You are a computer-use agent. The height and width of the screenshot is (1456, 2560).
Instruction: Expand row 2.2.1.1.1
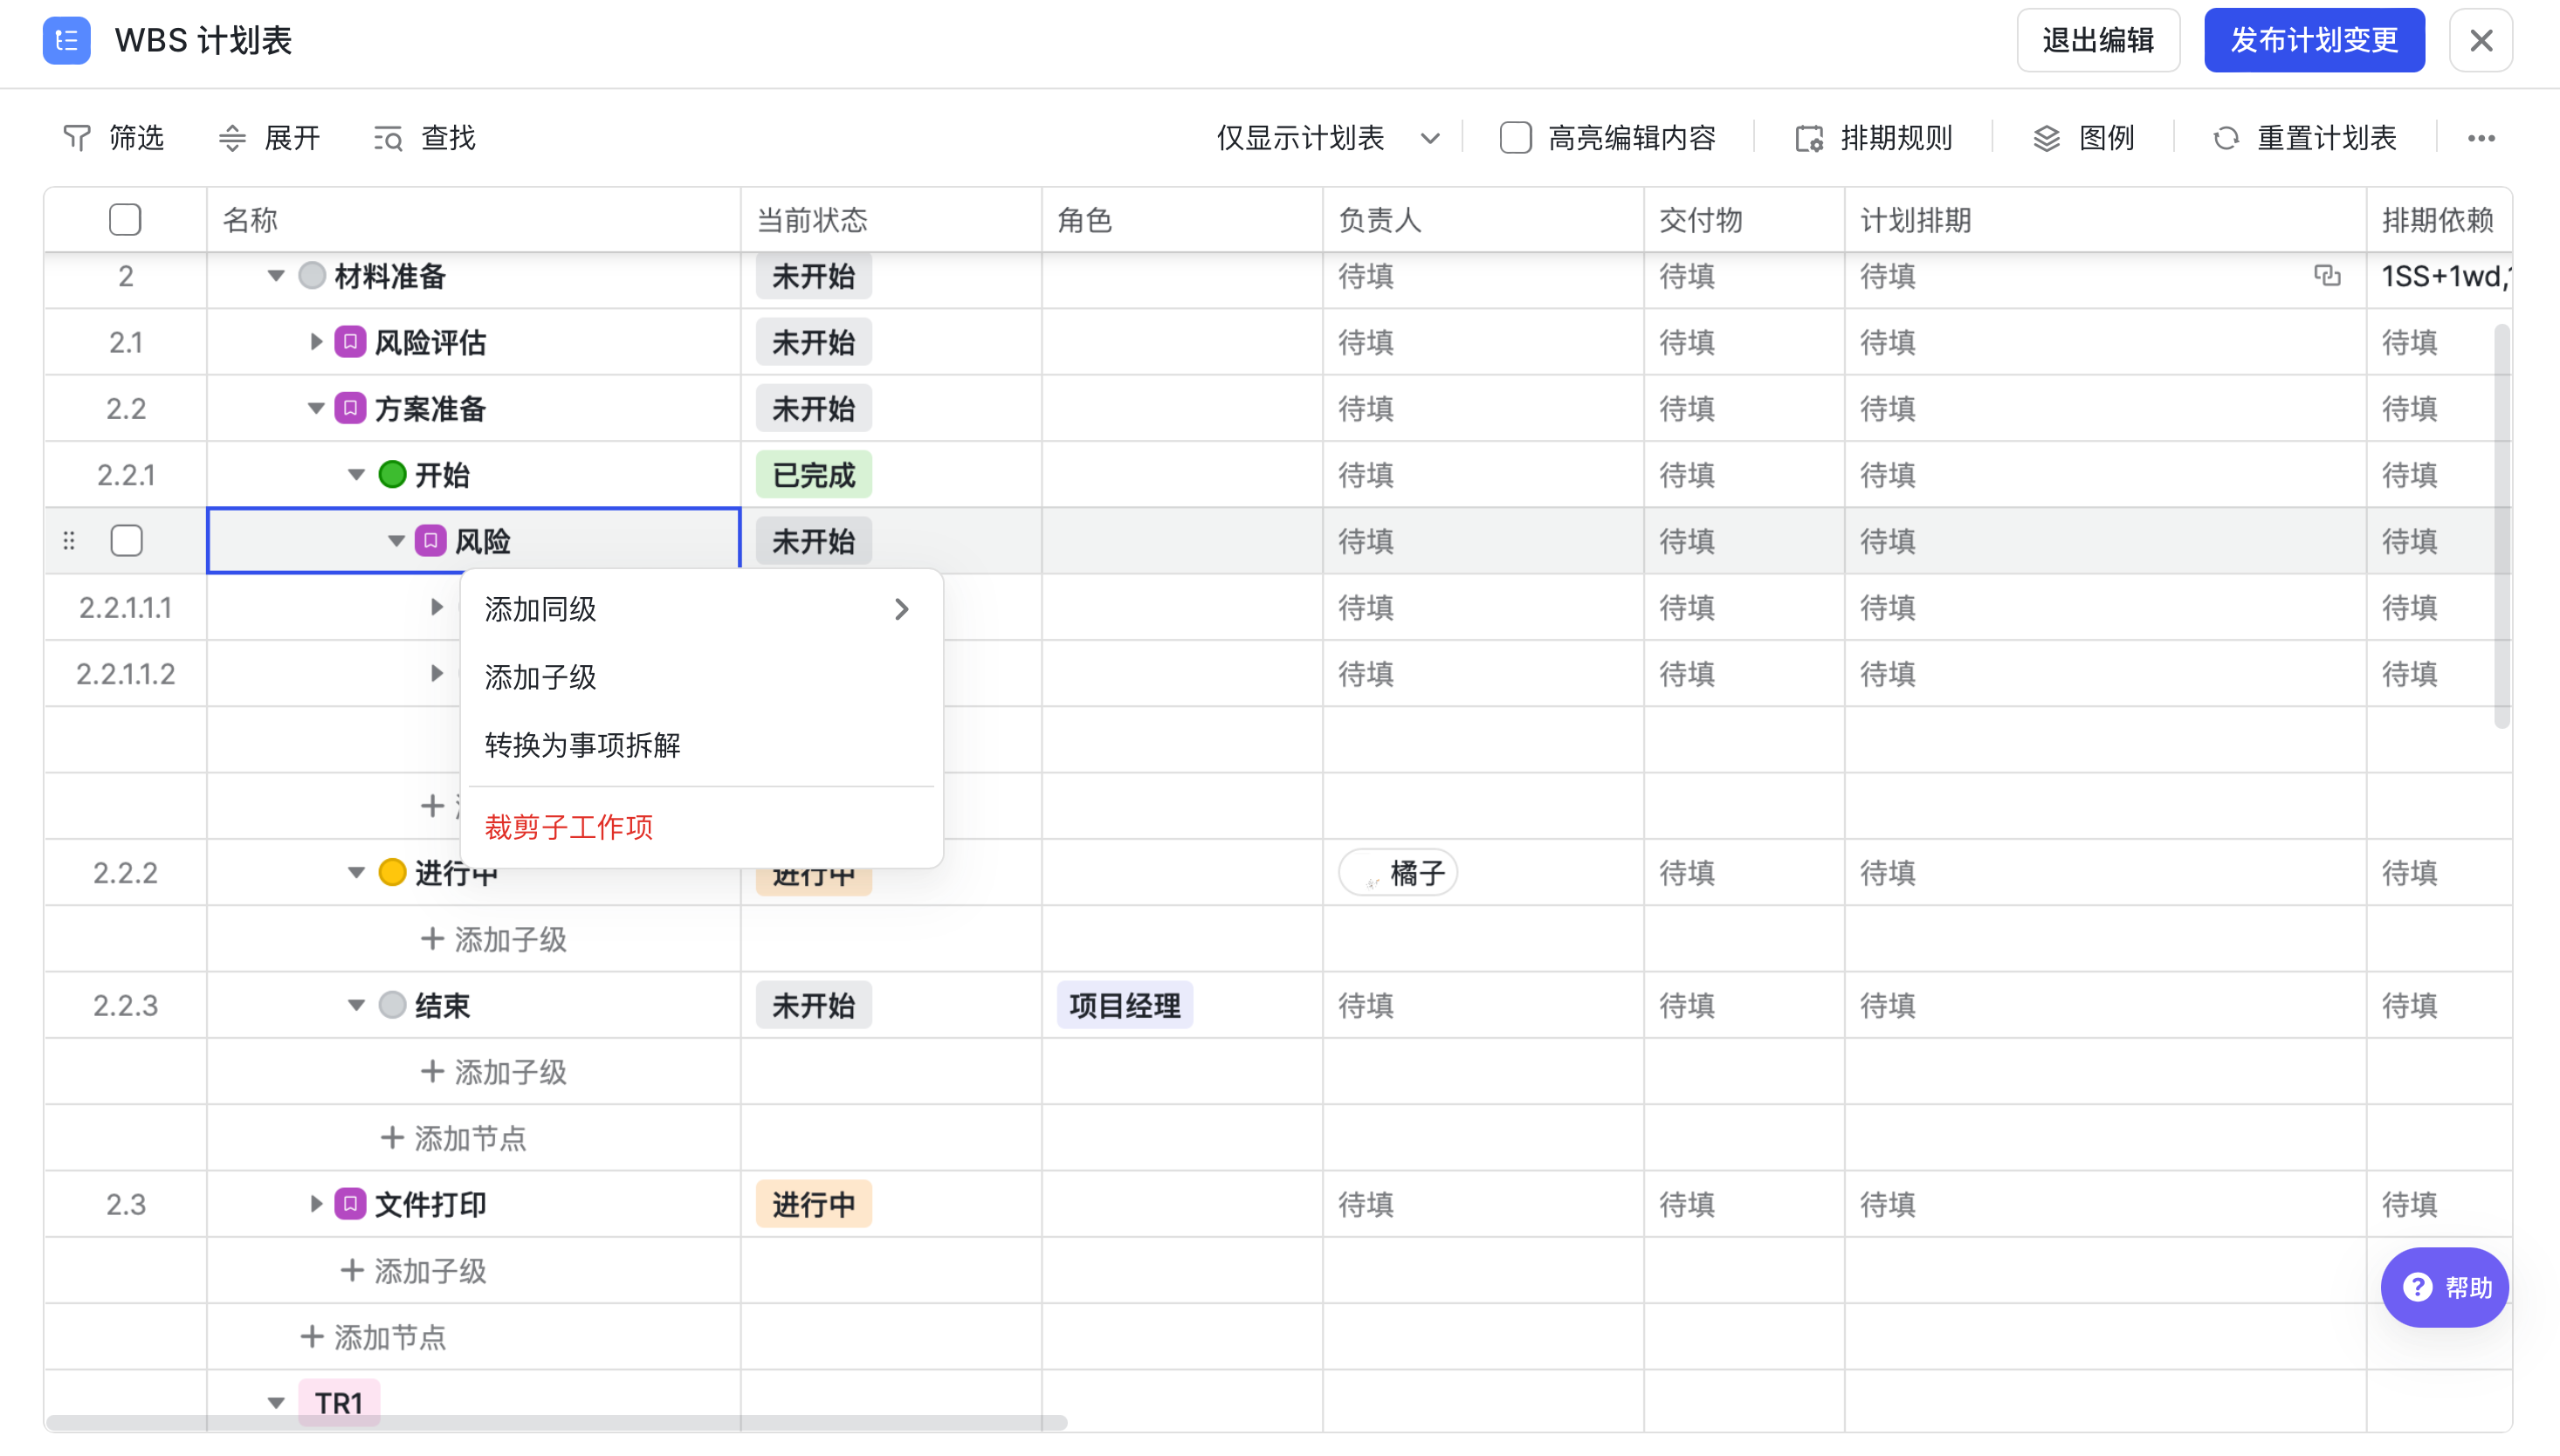[436, 607]
